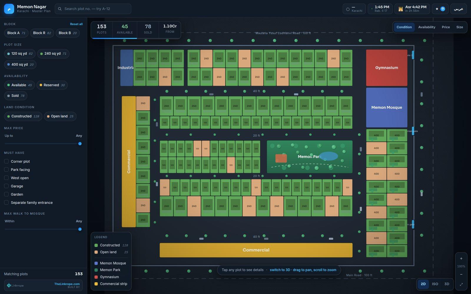Check the Garage option
Screen dimensions: 471x294
pyautogui.click(x=6, y=186)
